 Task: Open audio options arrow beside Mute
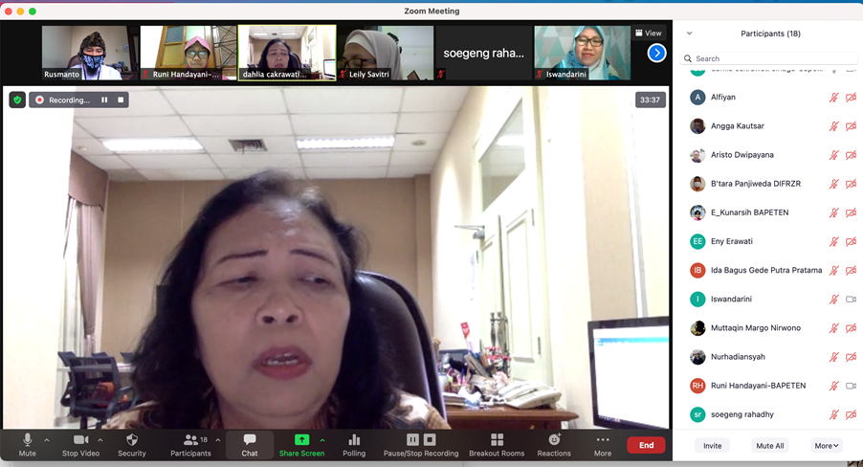pos(47,440)
